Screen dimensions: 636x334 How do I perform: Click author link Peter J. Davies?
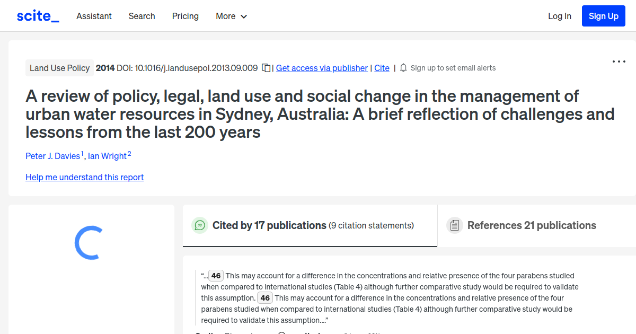53,156
